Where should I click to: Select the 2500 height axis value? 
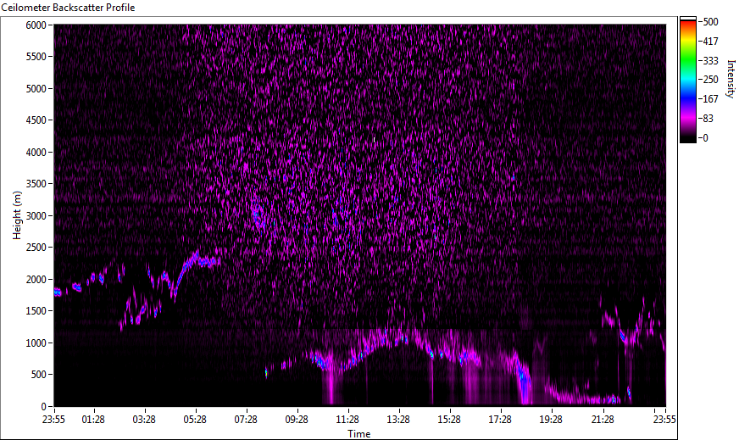tap(36, 248)
